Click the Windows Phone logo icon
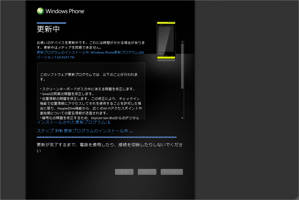 [40, 11]
